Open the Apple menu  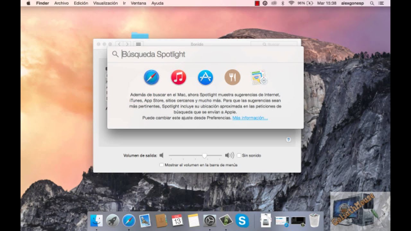28,3
